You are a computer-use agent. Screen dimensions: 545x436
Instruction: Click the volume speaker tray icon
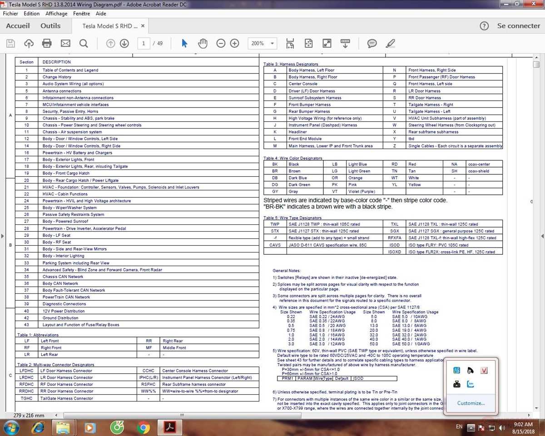[502, 427]
